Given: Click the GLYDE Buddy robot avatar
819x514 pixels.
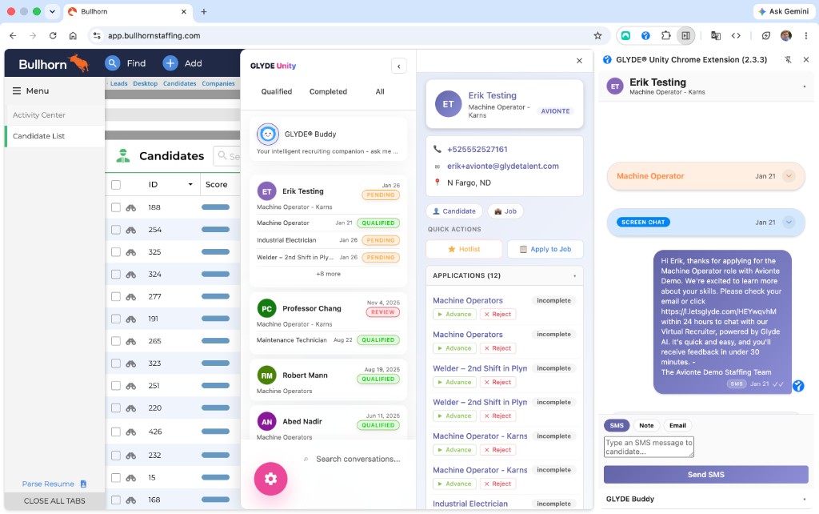Looking at the screenshot, I should [267, 135].
